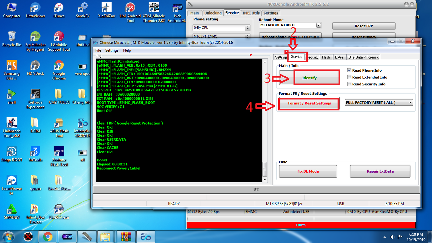Viewport: 432px width, 243px height.
Task: Open Kingo ROOT desktop icon
Action: (12, 154)
